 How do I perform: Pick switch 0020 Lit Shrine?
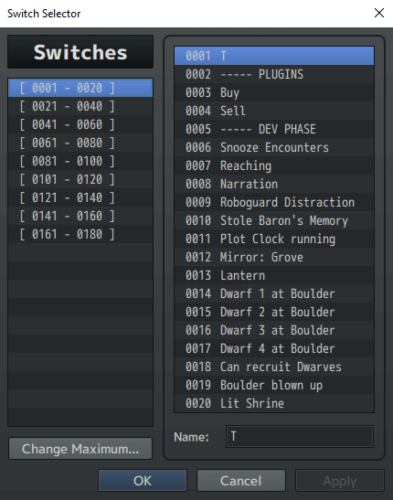(x=274, y=403)
